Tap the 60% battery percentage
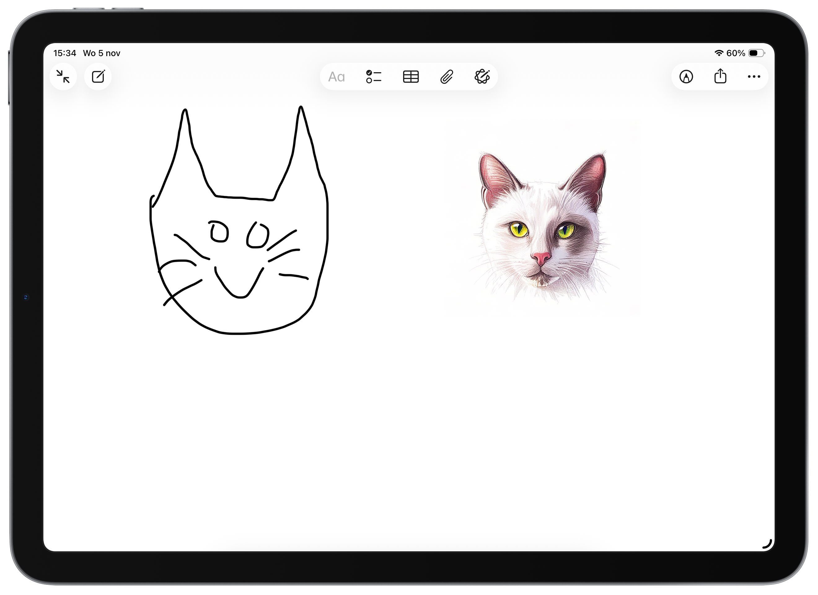 735,53
